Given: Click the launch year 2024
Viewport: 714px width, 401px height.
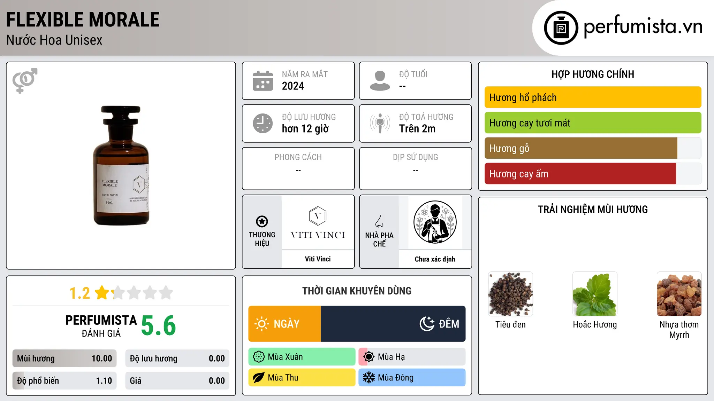Looking at the screenshot, I should click(x=293, y=86).
